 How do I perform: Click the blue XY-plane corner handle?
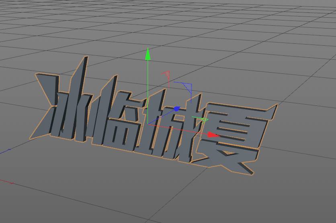pos(188,87)
